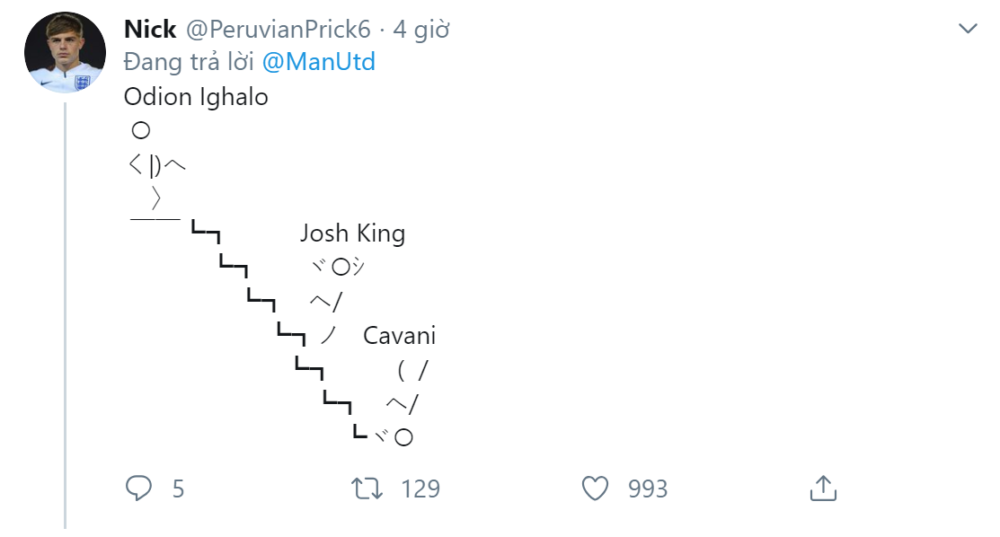
Task: Click the "Đang trả lời" reply label
Action: (x=190, y=62)
